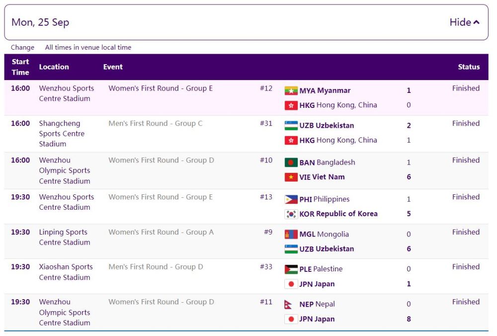Viewport: 497px width, 336px height.
Task: Click the Uzbekistan flag in match #9
Action: 291,249
